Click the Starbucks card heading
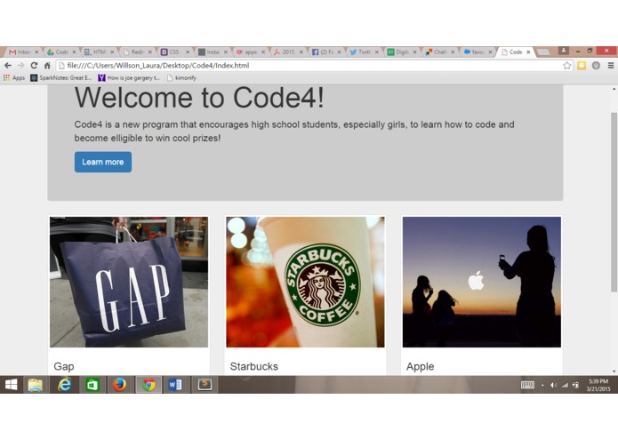This screenshot has height=439, width=618. (253, 366)
